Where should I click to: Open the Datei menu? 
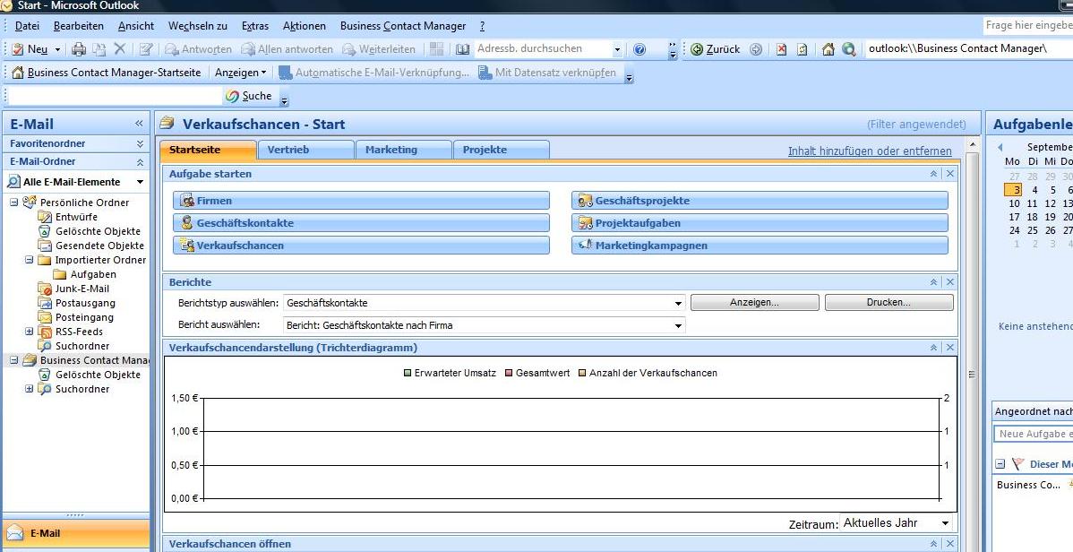pos(27,26)
